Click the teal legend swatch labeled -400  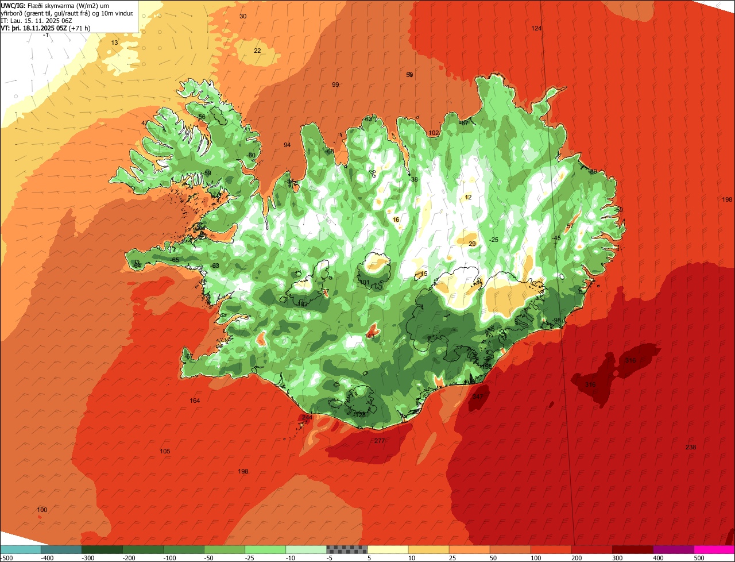coord(61,549)
